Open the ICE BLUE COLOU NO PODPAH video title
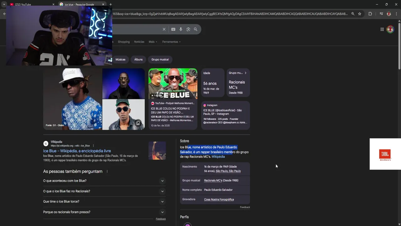Screen dimensions: 401x226 170,110
